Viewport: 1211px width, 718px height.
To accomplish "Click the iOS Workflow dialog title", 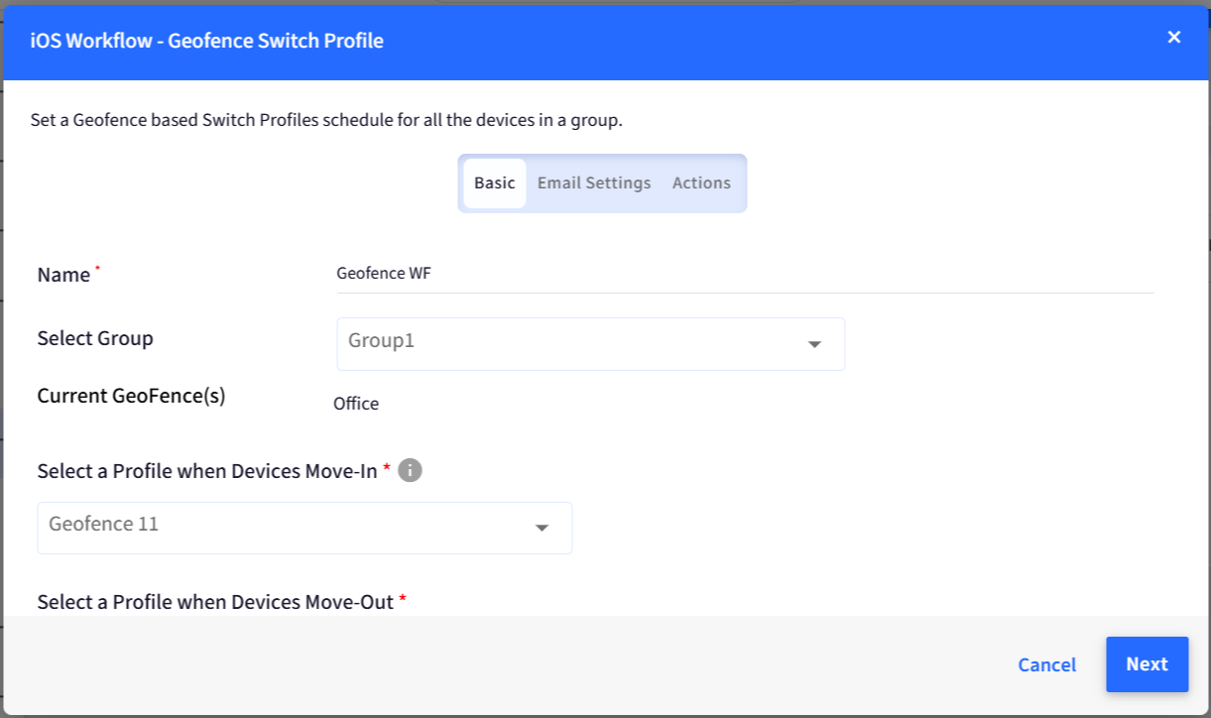I will point(206,41).
